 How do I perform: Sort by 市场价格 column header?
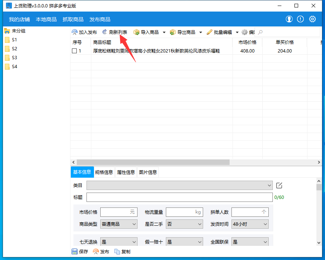pyautogui.click(x=247, y=42)
